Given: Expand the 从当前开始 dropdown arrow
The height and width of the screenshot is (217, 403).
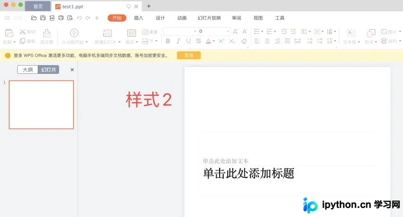Looking at the screenshot, I should 87,42.
